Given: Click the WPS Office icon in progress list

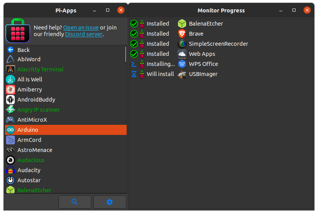Looking at the screenshot, I should tap(182, 64).
